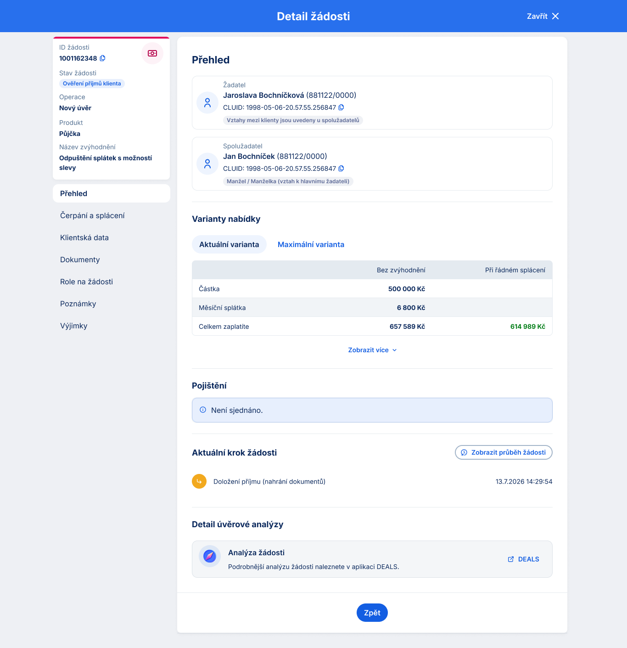Click the avatar icon of Žadatel
Screen dimensions: 627x648
tap(207, 103)
